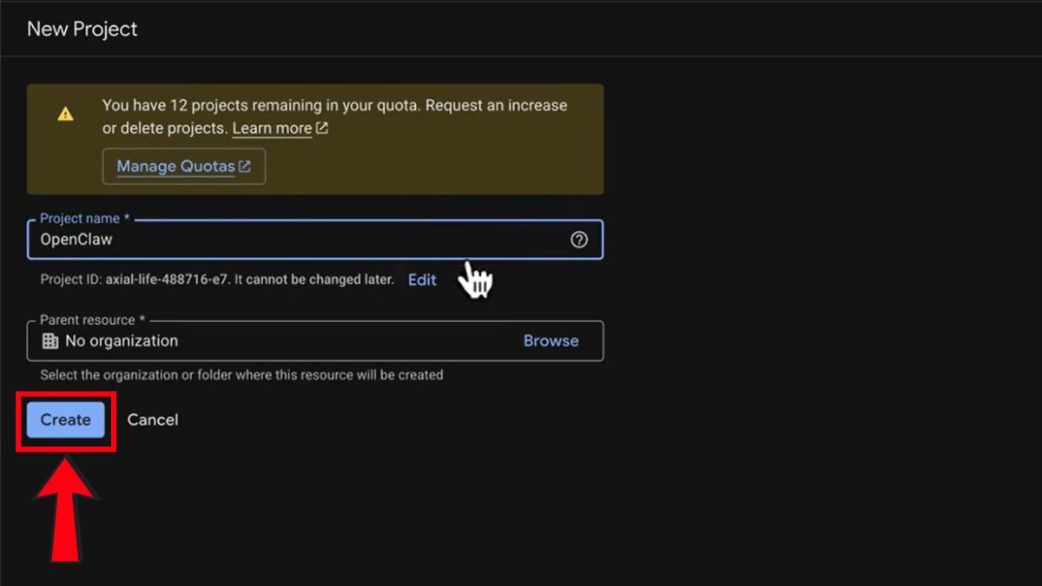This screenshot has width=1042, height=586.
Task: Click external link icon inside Manage Quotas
Action: tap(245, 166)
